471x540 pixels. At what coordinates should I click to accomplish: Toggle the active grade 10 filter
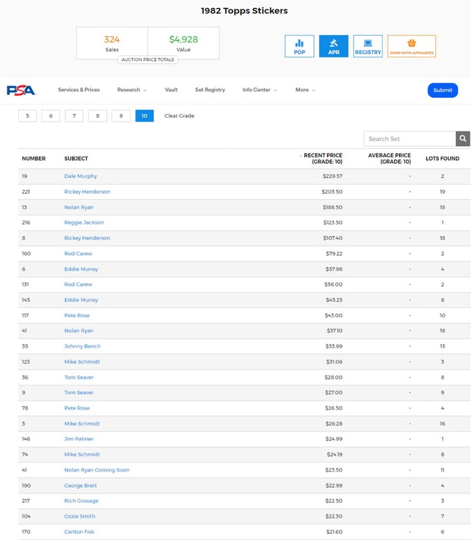145,116
